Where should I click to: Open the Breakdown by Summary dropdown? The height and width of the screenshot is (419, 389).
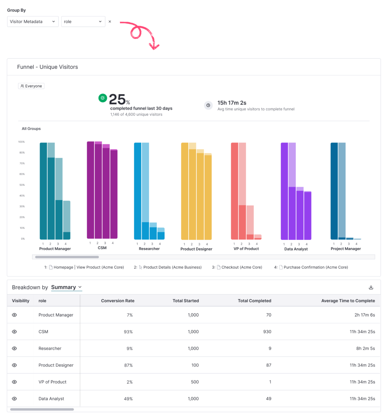(66, 287)
